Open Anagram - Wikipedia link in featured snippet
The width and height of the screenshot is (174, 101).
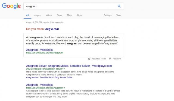tap(39, 50)
